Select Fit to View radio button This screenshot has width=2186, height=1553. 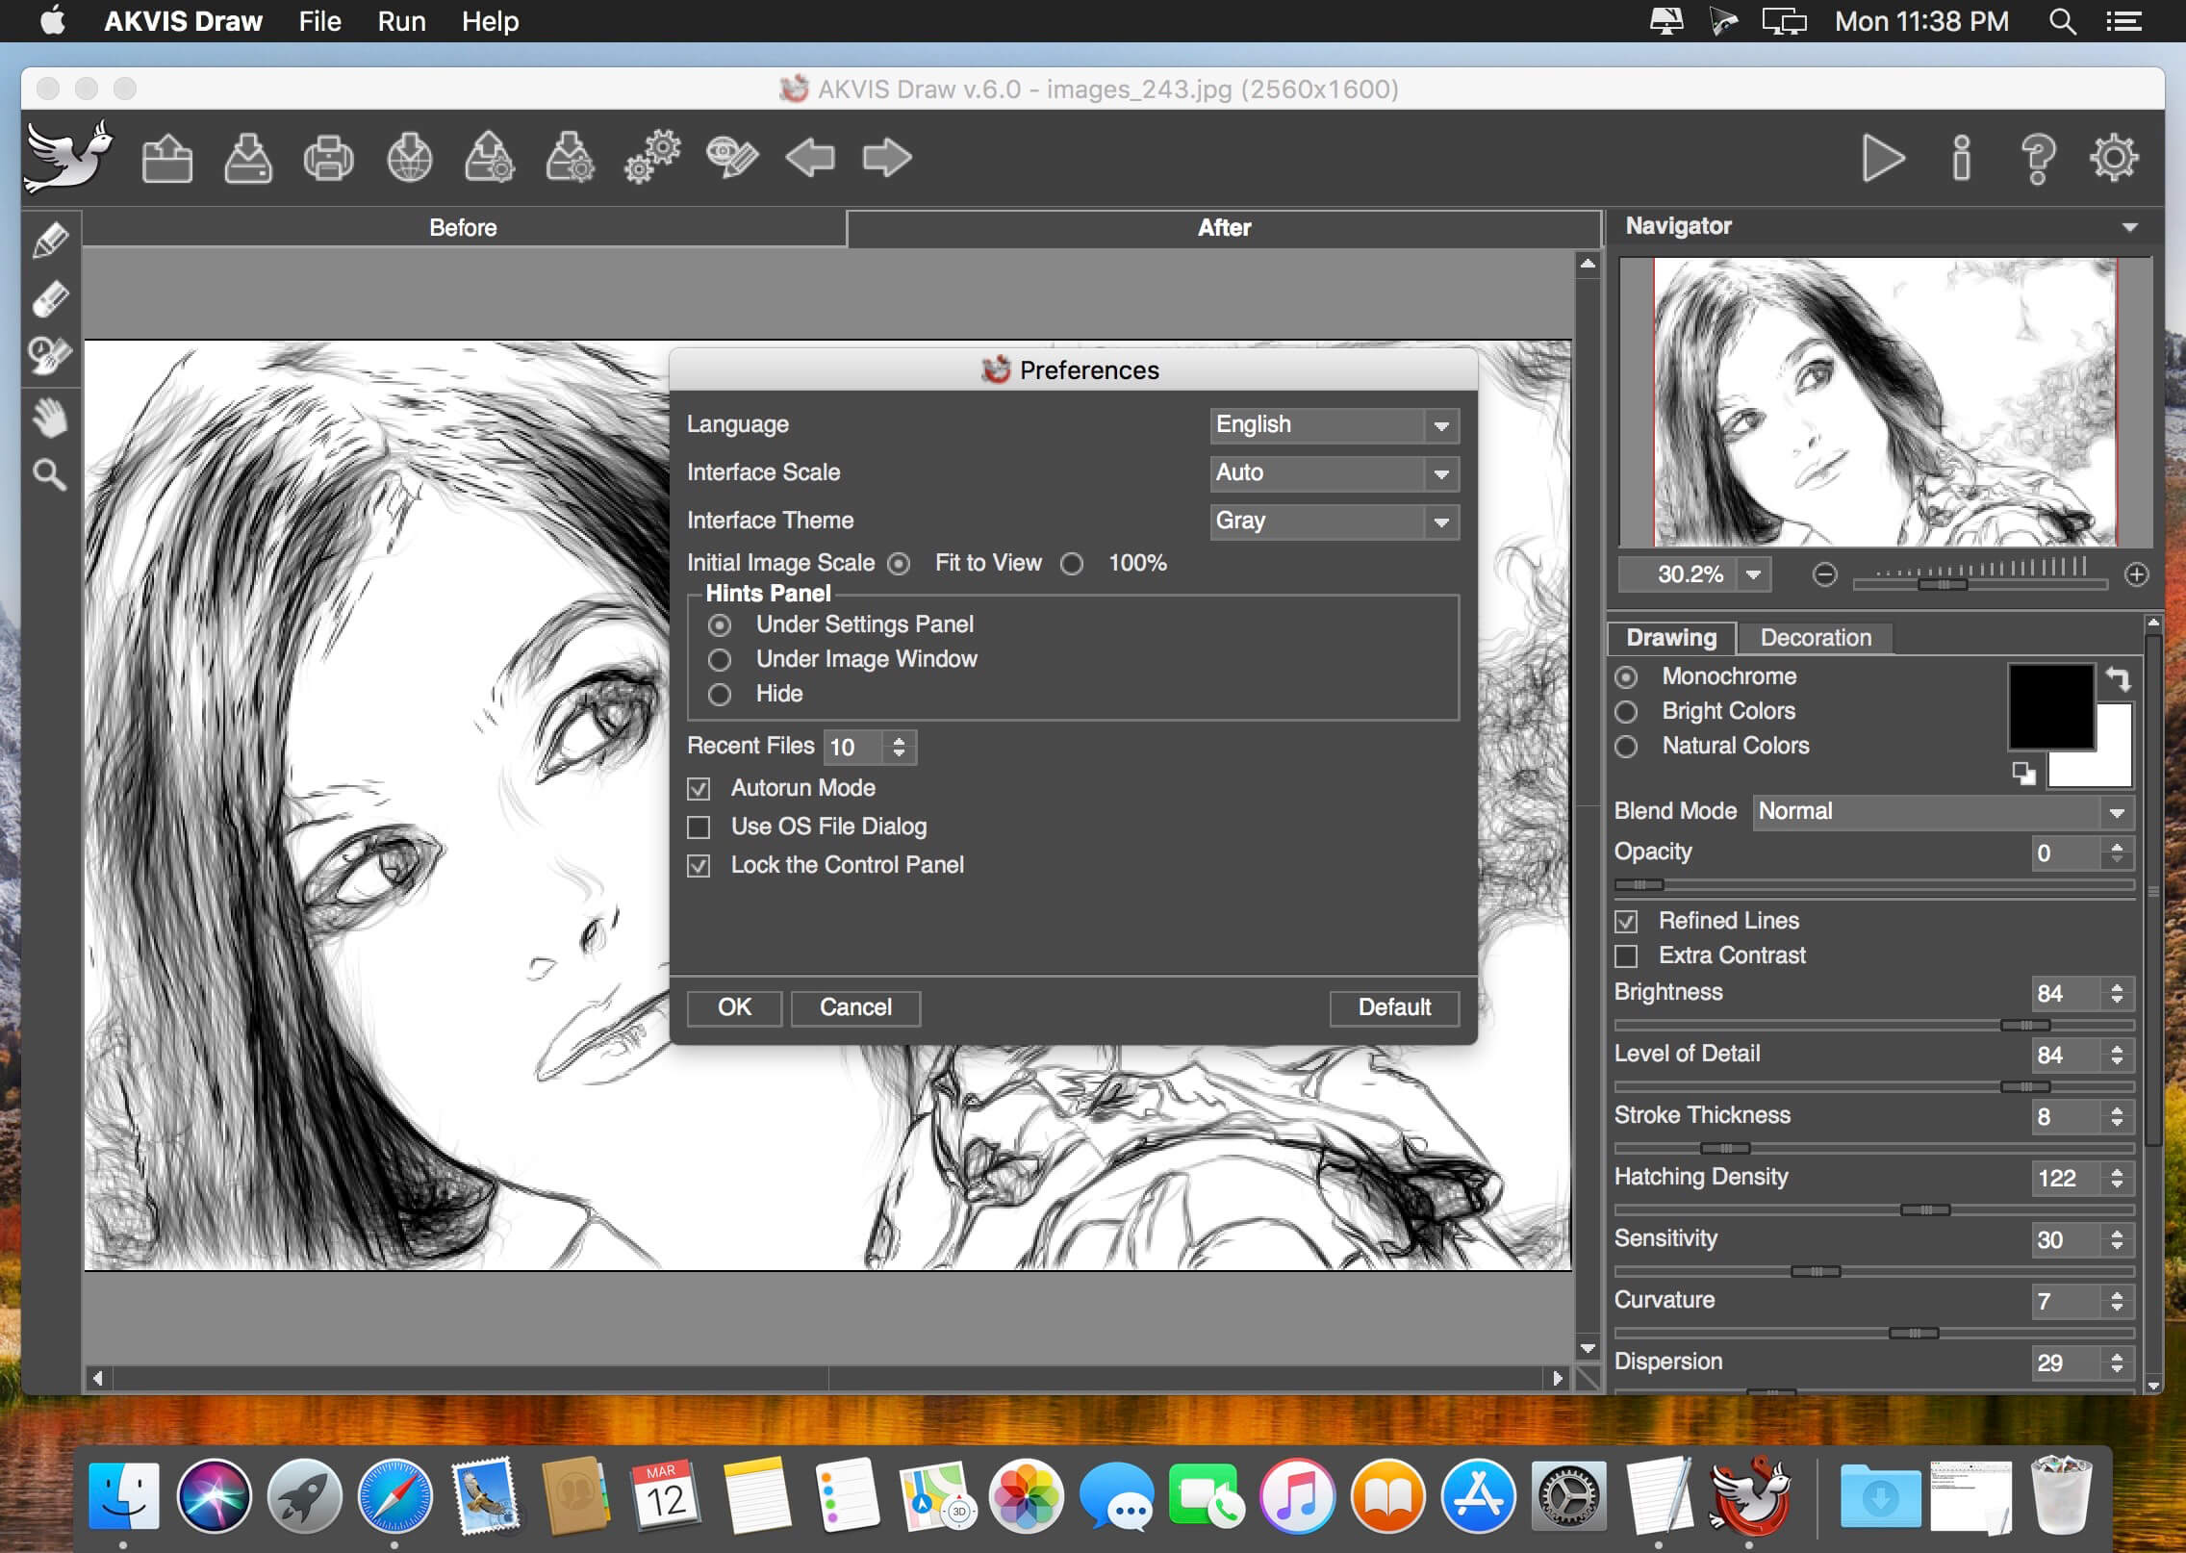pos(899,564)
